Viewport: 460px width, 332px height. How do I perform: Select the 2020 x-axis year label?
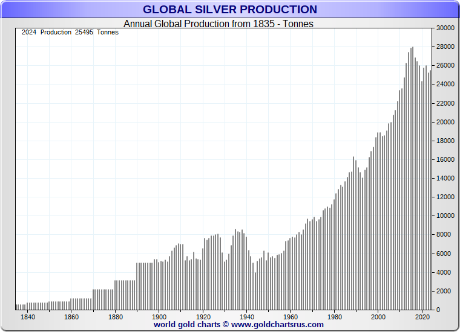point(422,317)
